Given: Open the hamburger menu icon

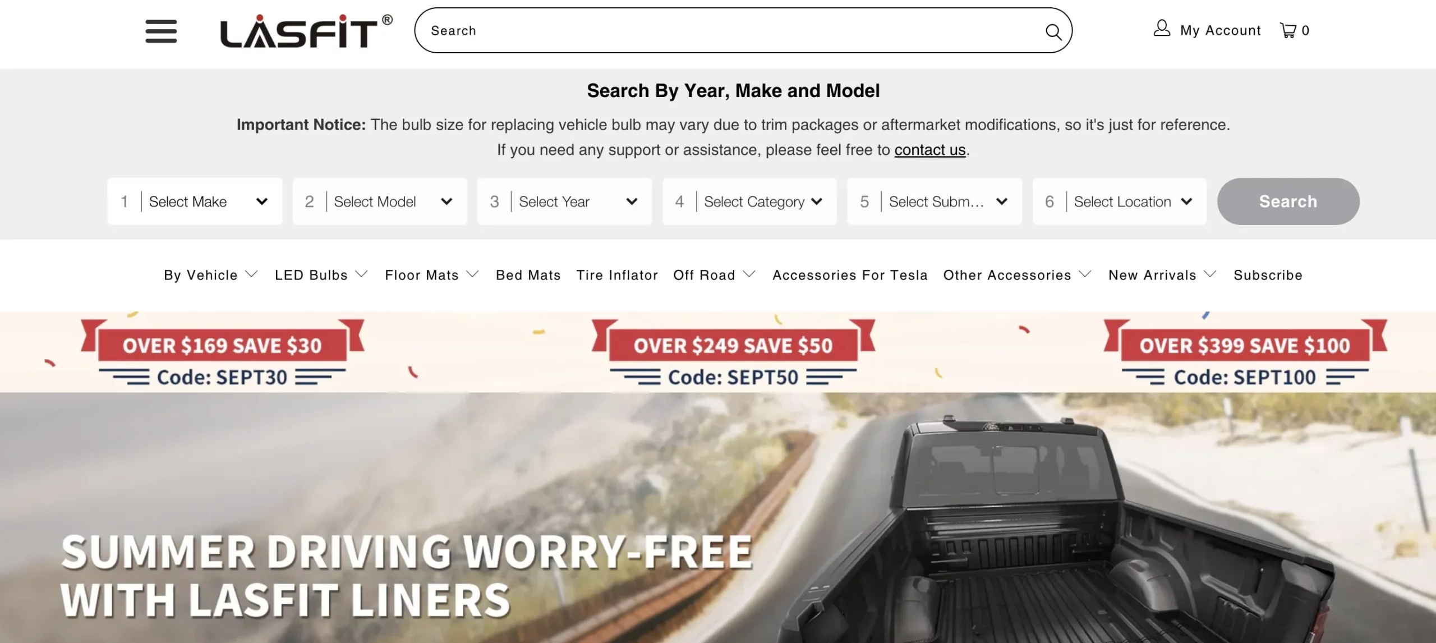Looking at the screenshot, I should tap(161, 30).
